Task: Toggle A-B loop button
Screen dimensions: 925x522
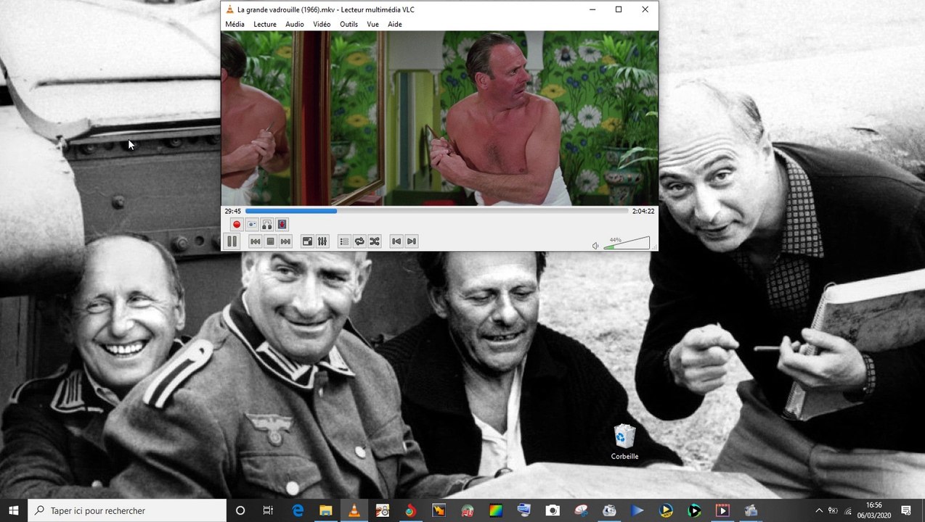Action: pos(267,225)
